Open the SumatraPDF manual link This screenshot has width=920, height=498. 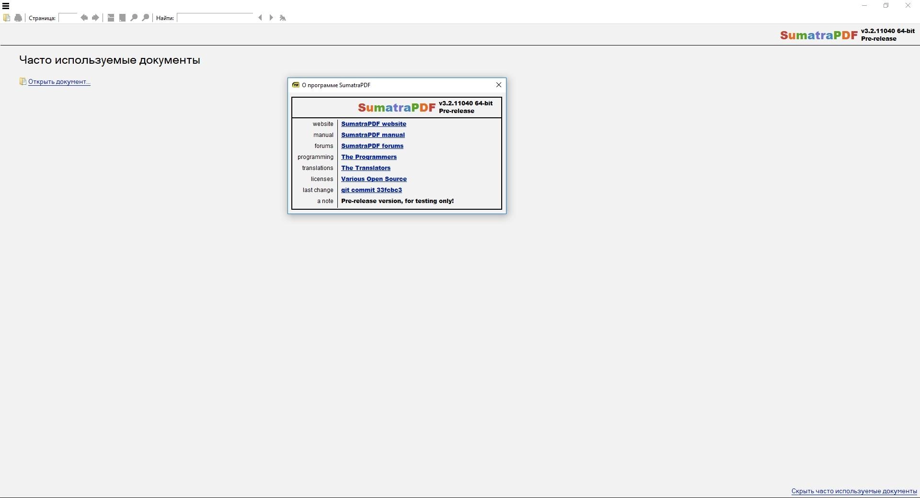pyautogui.click(x=373, y=135)
